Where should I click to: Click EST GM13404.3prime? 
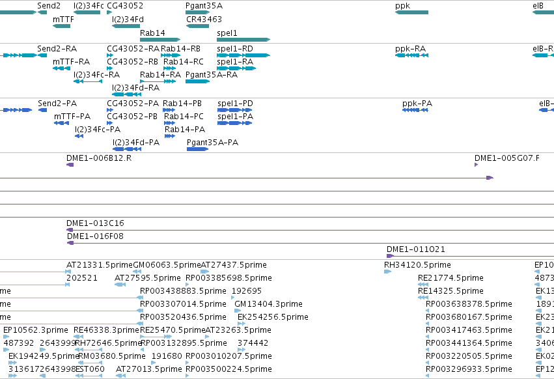(x=238, y=311)
